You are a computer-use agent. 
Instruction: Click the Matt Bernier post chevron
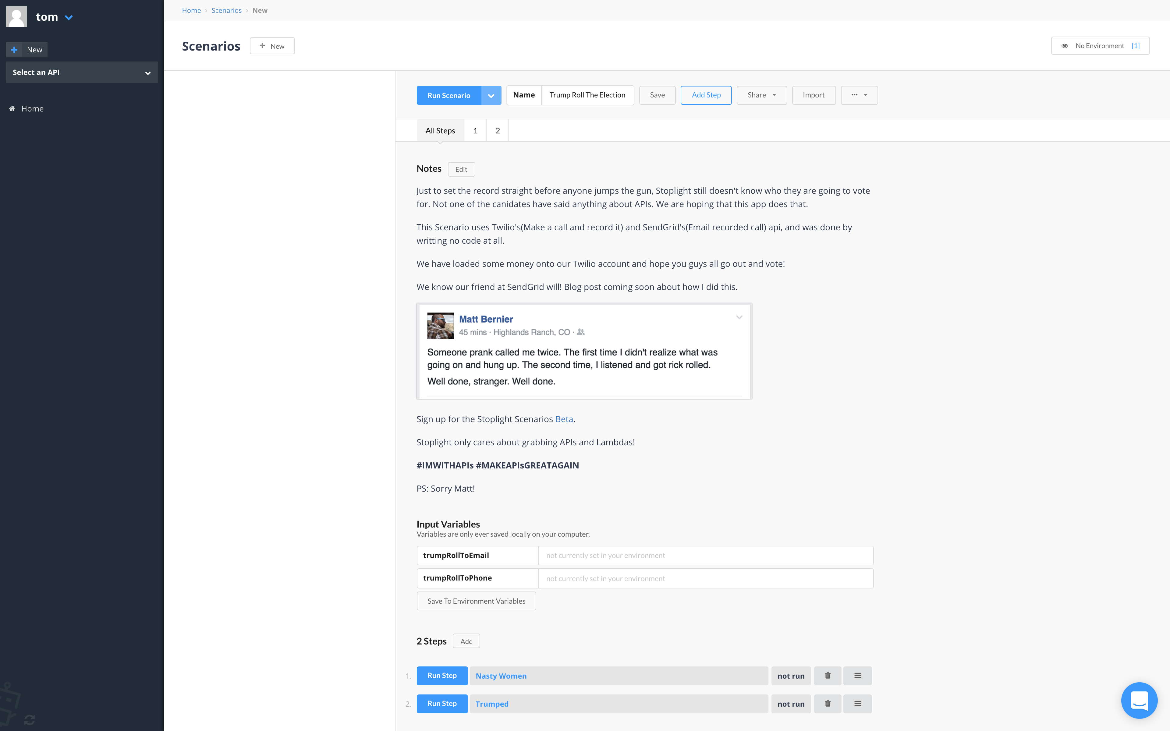739,318
